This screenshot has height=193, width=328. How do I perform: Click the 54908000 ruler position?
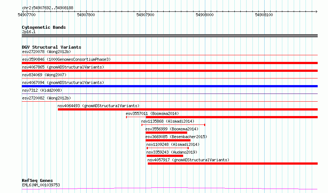[x=205, y=15]
